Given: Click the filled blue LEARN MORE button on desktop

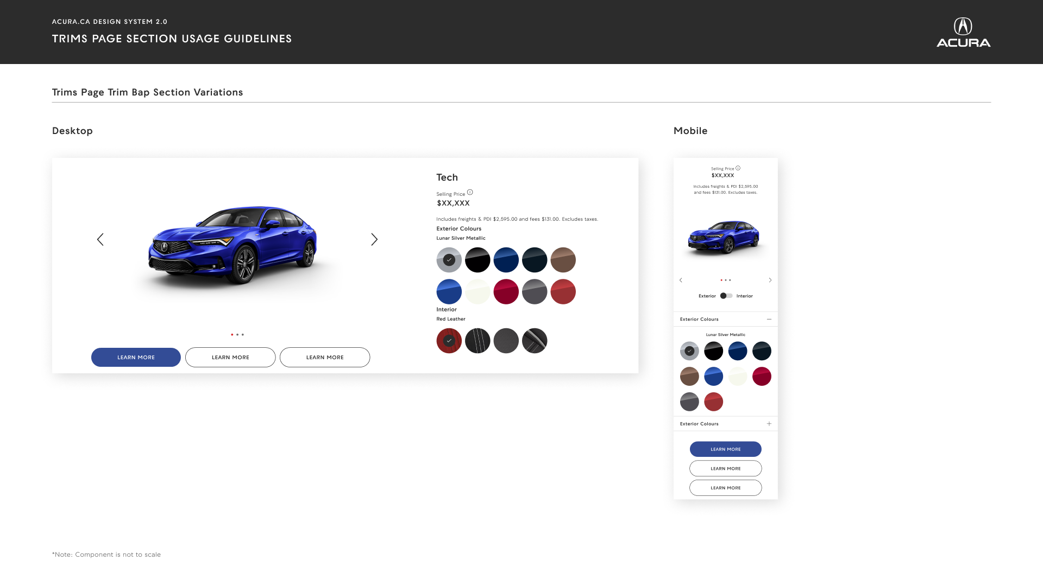Looking at the screenshot, I should (x=136, y=357).
